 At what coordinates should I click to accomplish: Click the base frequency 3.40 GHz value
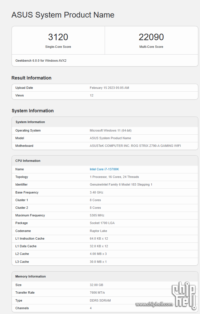point(96,192)
